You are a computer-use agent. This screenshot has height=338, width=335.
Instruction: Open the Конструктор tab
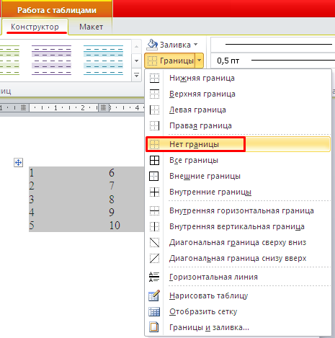[x=35, y=27]
